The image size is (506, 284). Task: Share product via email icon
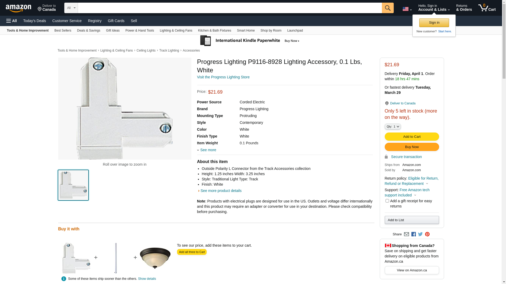pyautogui.click(x=406, y=234)
